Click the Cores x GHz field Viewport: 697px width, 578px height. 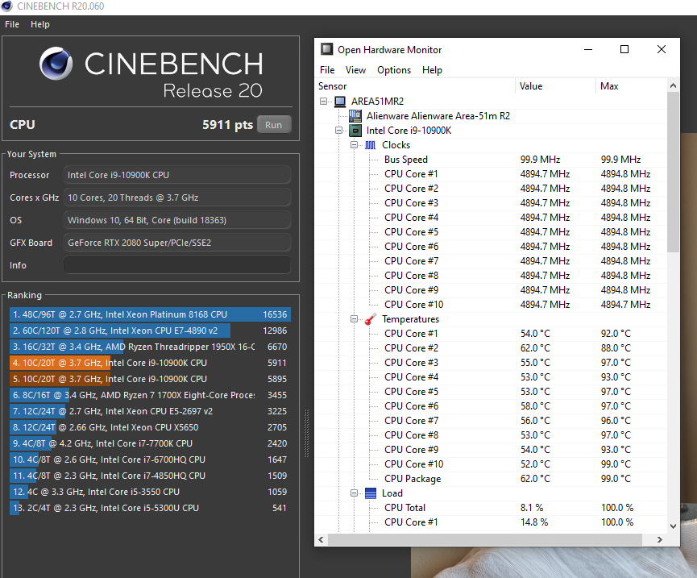[177, 198]
